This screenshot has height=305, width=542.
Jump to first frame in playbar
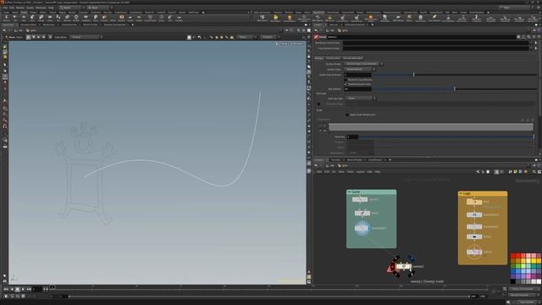[x=6, y=289]
